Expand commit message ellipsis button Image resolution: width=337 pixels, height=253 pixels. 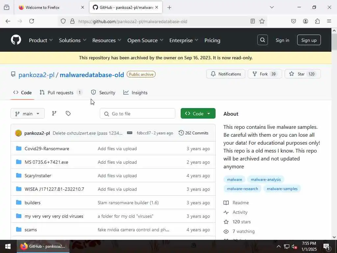click(130, 133)
